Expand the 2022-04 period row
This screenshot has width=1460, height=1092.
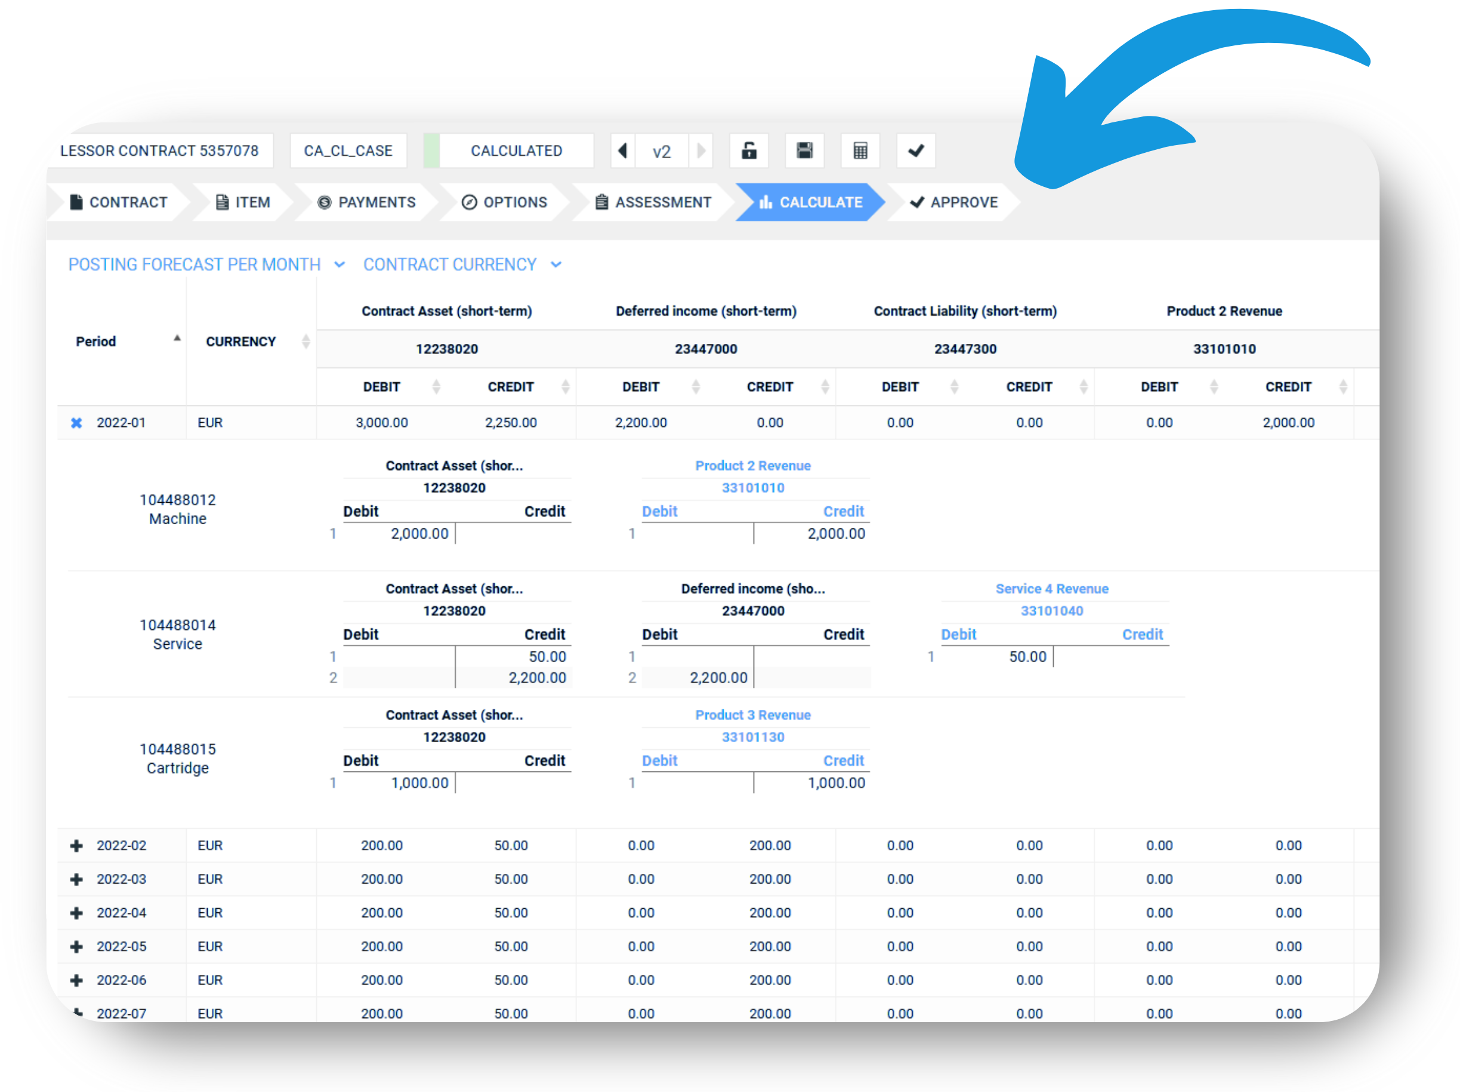tap(76, 913)
